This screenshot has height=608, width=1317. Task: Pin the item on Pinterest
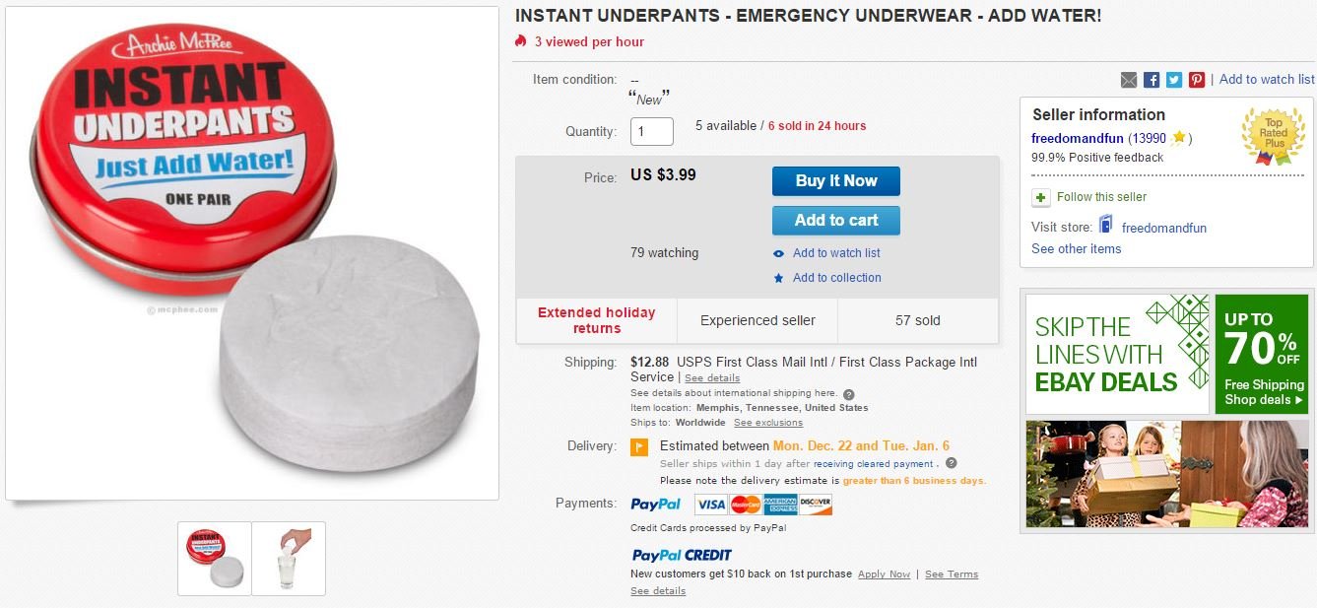click(1197, 80)
